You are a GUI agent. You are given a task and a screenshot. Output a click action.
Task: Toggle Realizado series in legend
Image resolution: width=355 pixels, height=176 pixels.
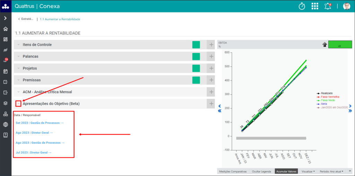click(324, 93)
